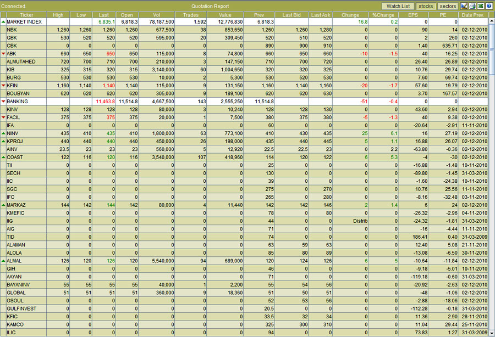The image size is (495, 337).
Task: Click the green up arrow beside COAST
Action: [3, 157]
